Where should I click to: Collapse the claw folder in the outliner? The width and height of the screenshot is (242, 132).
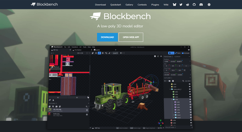pyautogui.click(x=172, y=100)
